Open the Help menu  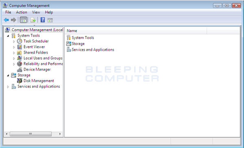click(x=49, y=12)
